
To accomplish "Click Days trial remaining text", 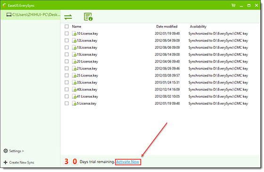I will pyautogui.click(x=97, y=162).
